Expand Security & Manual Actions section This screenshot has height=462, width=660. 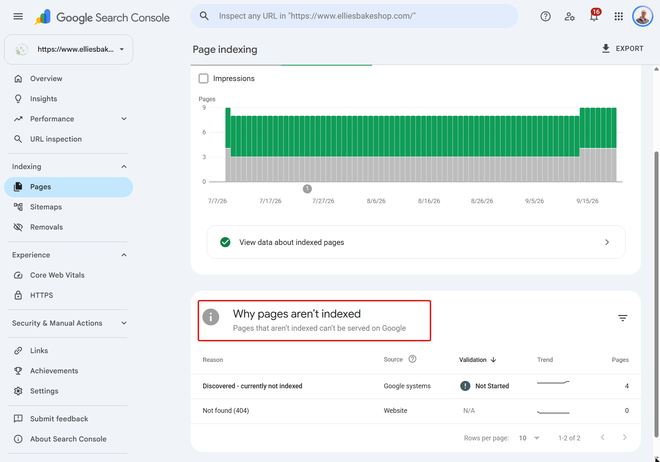(124, 323)
